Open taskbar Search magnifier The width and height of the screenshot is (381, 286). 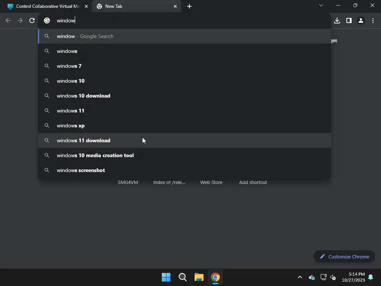pyautogui.click(x=182, y=277)
